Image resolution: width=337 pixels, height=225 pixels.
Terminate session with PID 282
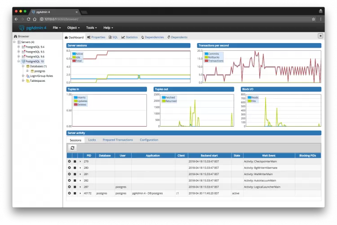pos(69,181)
